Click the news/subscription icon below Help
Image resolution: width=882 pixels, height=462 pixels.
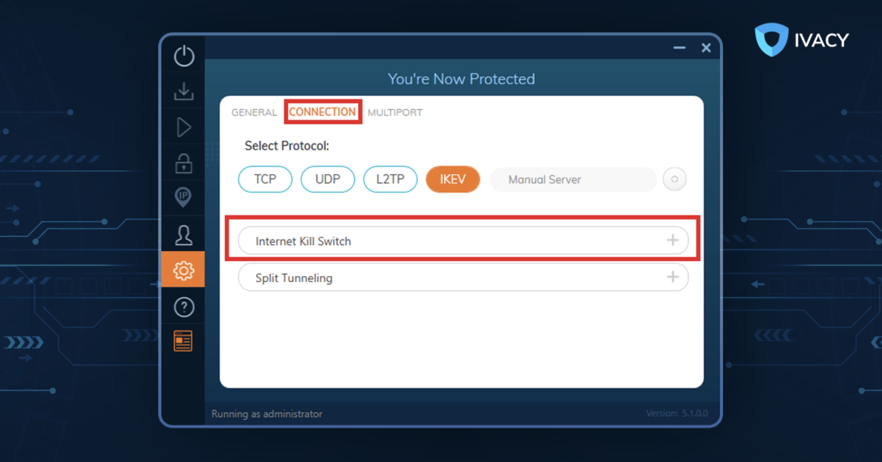point(184,340)
